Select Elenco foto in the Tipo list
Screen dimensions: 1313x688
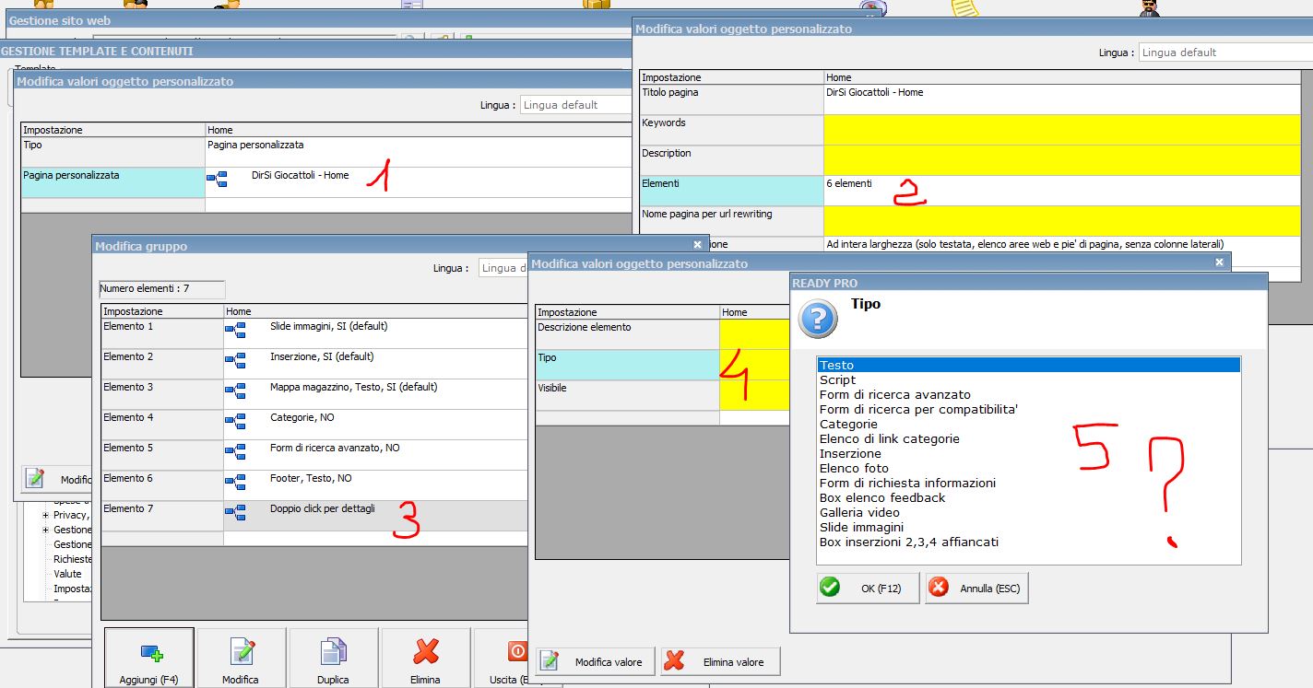point(854,468)
